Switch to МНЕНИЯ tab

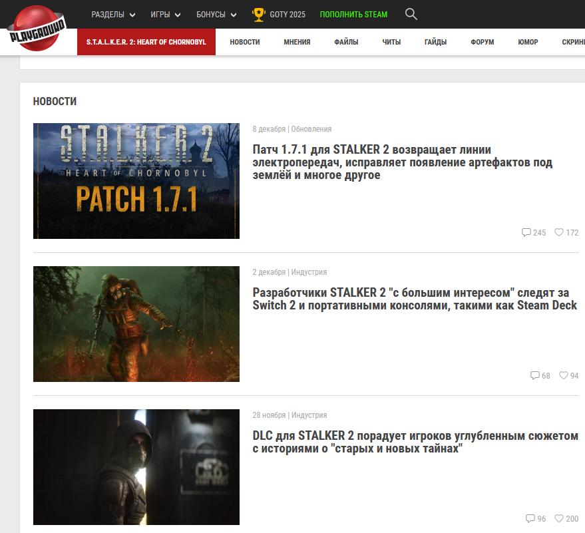click(x=297, y=42)
